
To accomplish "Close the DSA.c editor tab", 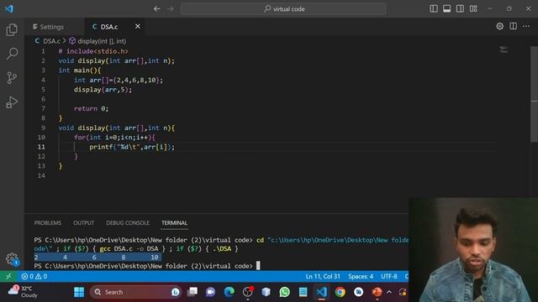I will click(x=138, y=26).
